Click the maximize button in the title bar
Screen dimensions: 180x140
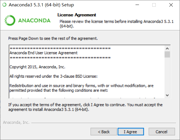154,5
